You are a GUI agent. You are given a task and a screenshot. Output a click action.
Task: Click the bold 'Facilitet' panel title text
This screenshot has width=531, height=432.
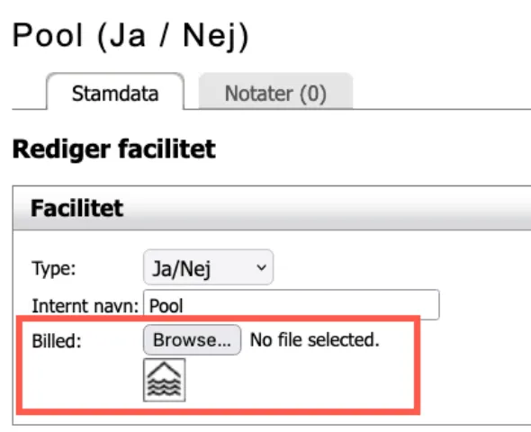click(x=76, y=208)
